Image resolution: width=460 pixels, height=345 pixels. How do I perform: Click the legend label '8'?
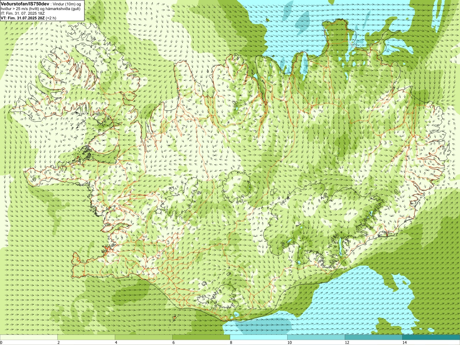(231, 342)
